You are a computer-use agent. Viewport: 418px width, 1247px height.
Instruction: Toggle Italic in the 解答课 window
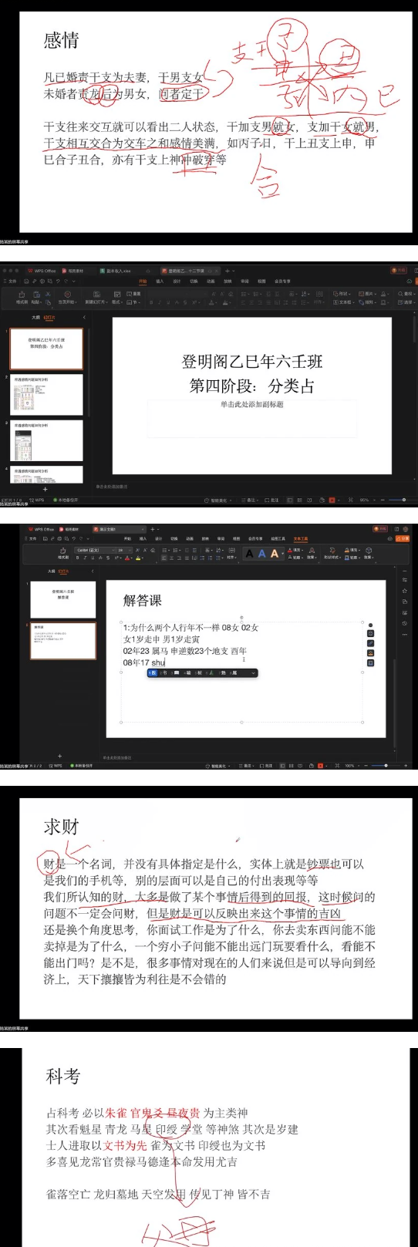click(x=85, y=558)
